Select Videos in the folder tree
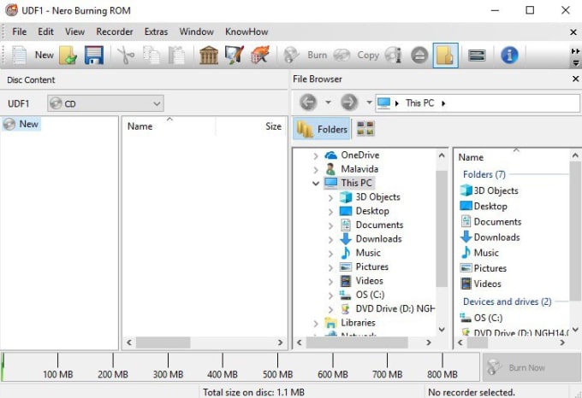The width and height of the screenshot is (582, 398). (370, 281)
